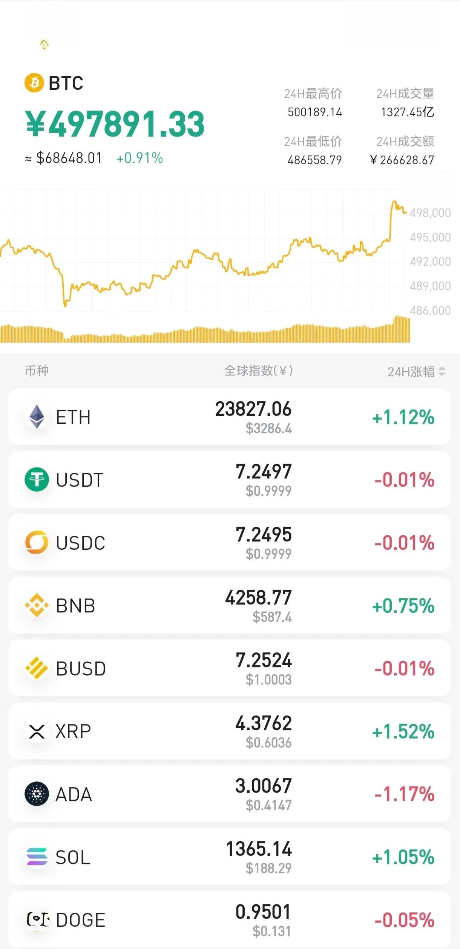Select the 全球指数(¥) column header
The image size is (460, 949).
[258, 371]
